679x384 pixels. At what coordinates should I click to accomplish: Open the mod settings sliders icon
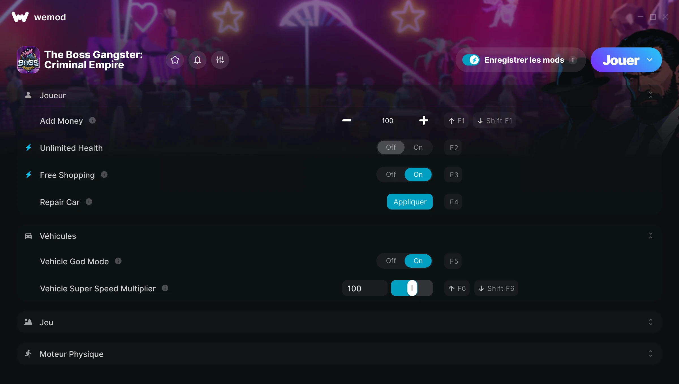(220, 60)
